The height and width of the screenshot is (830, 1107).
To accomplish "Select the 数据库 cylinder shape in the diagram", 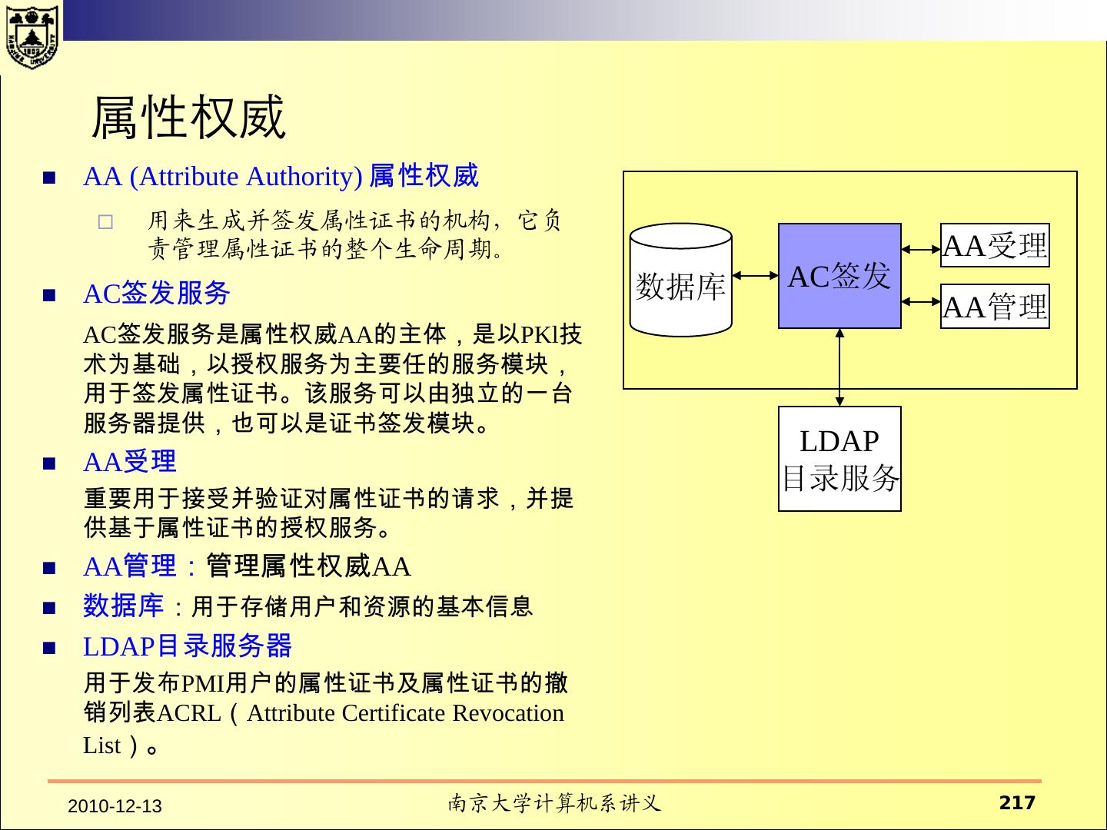I will click(680, 280).
